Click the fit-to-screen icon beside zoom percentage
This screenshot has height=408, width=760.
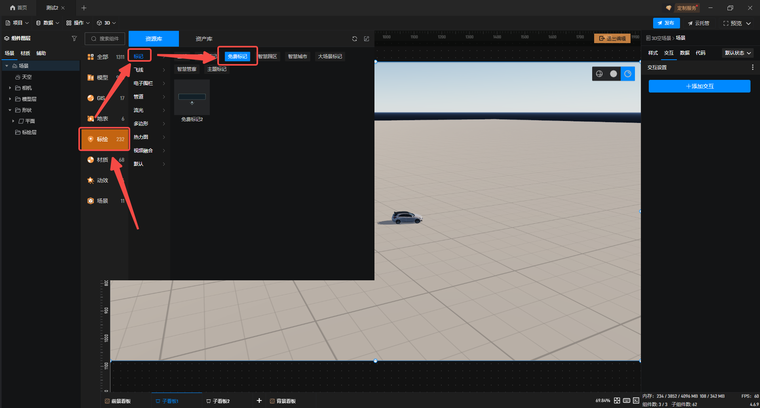tap(617, 400)
